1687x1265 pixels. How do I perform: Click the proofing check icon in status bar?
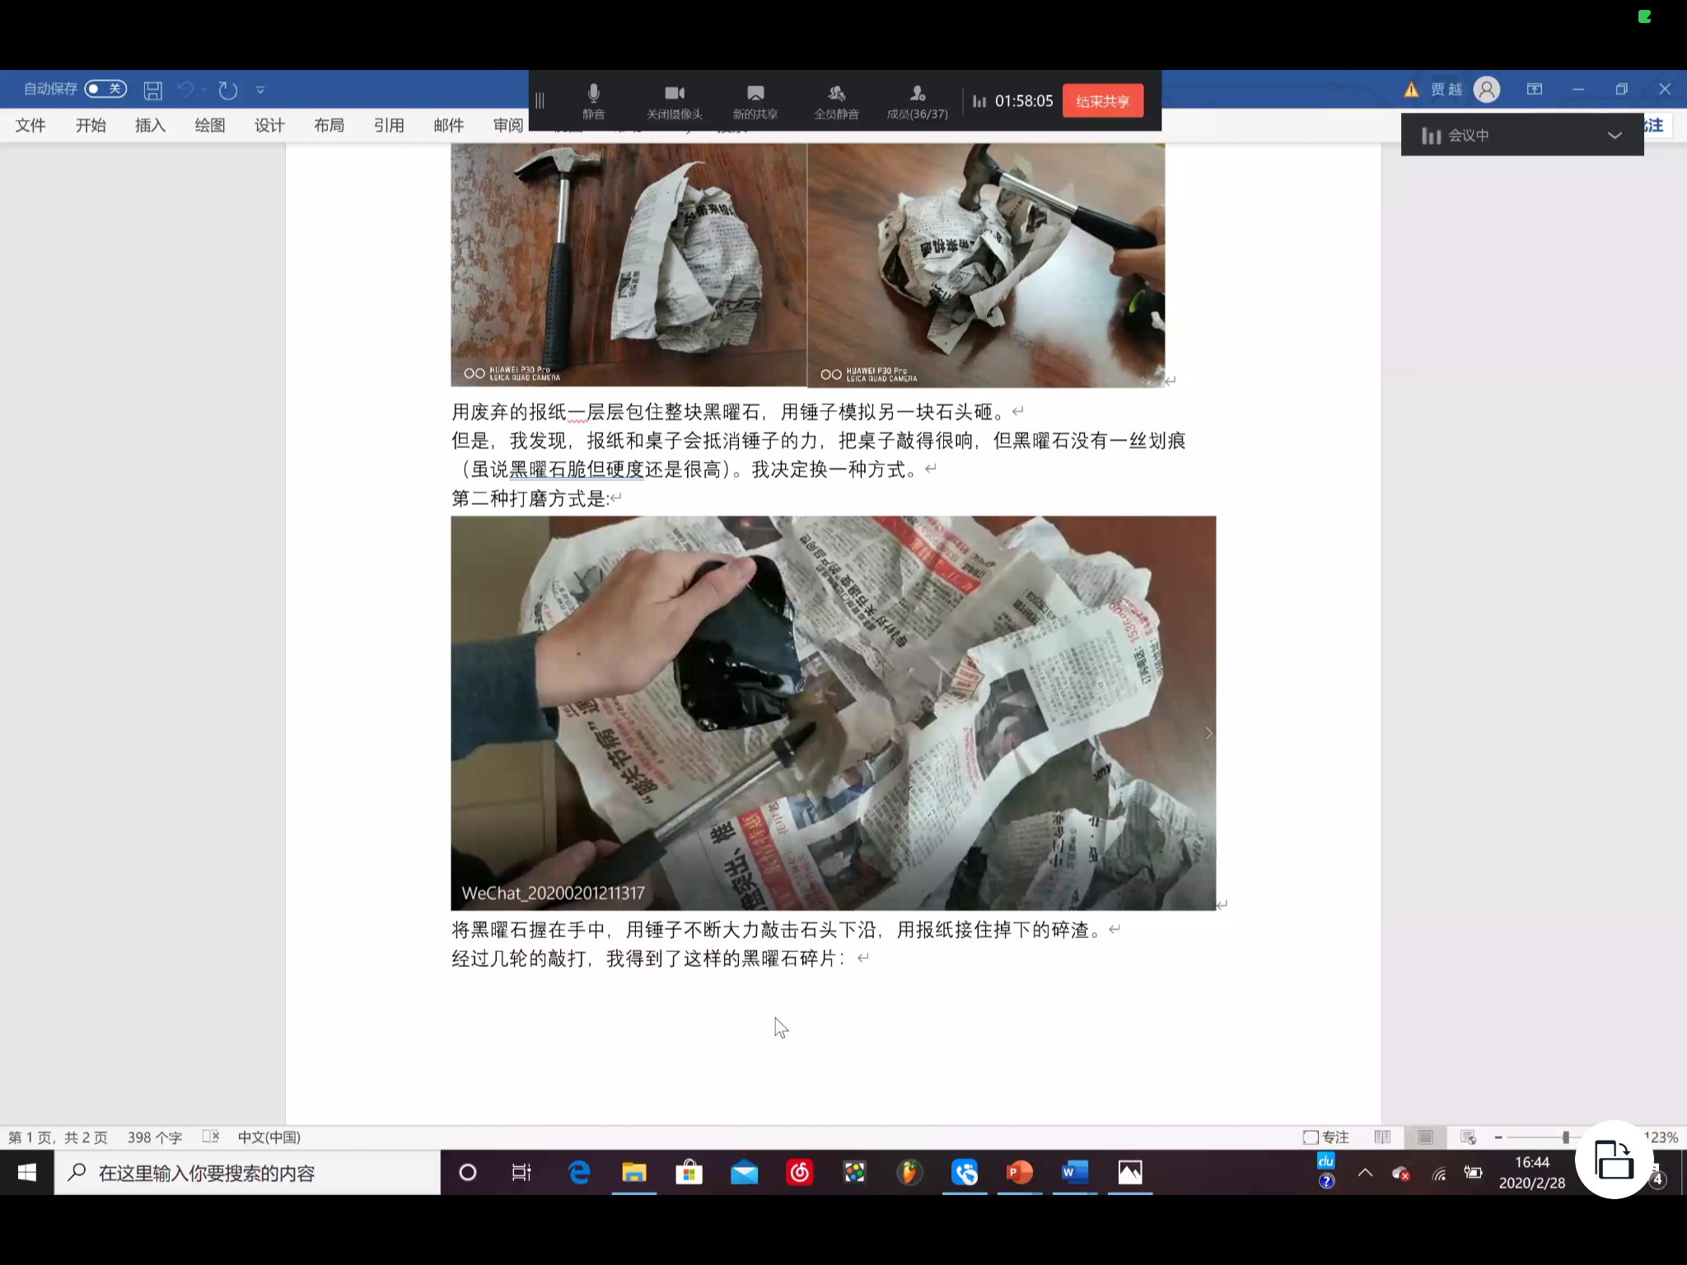pyautogui.click(x=211, y=1137)
